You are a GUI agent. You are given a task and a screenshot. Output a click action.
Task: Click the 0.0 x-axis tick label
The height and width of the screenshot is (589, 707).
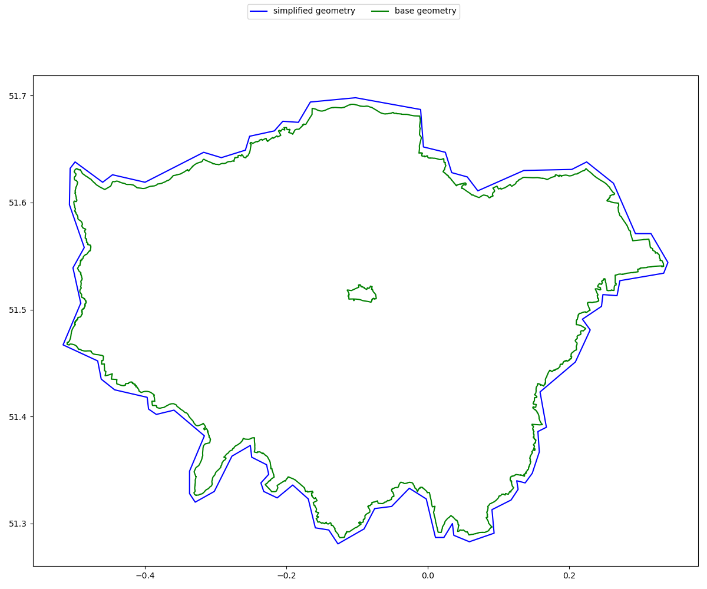[428, 576]
